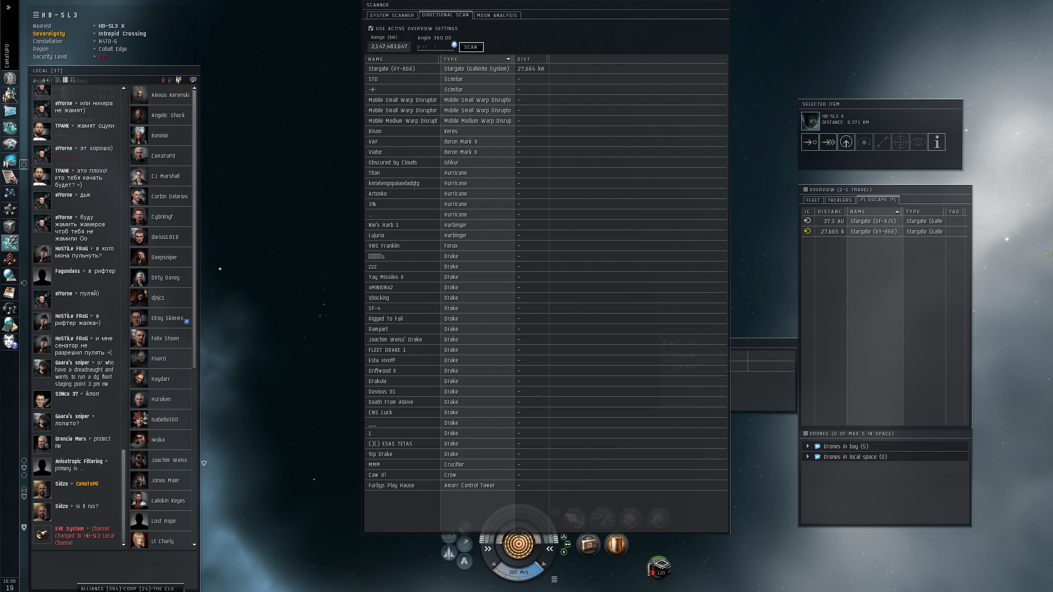1053x592 pixels.
Task: Click the Range (km) input field
Action: [x=389, y=47]
